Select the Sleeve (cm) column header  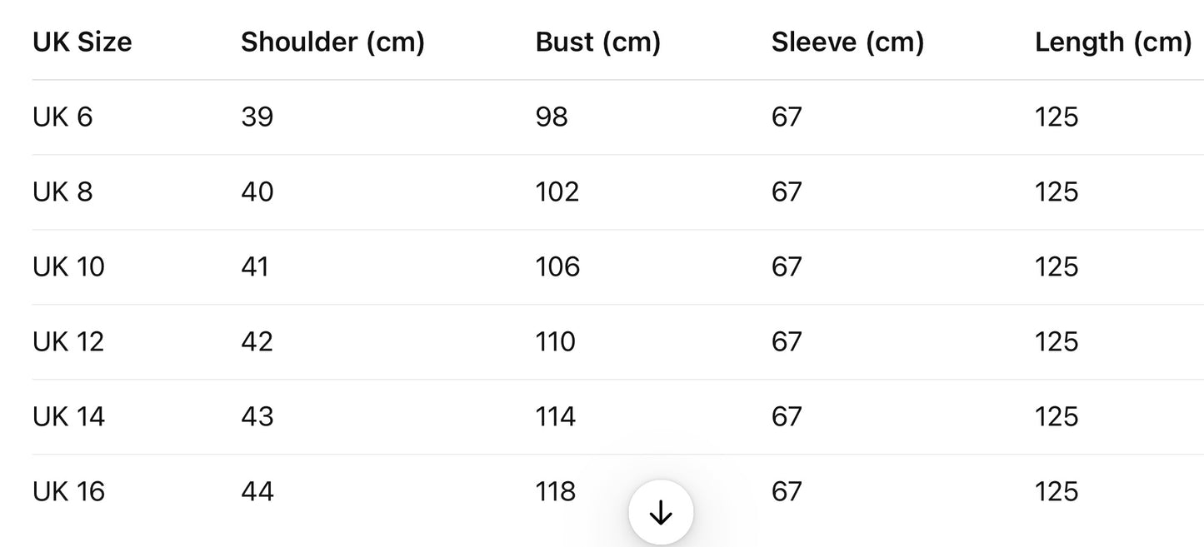coord(847,42)
